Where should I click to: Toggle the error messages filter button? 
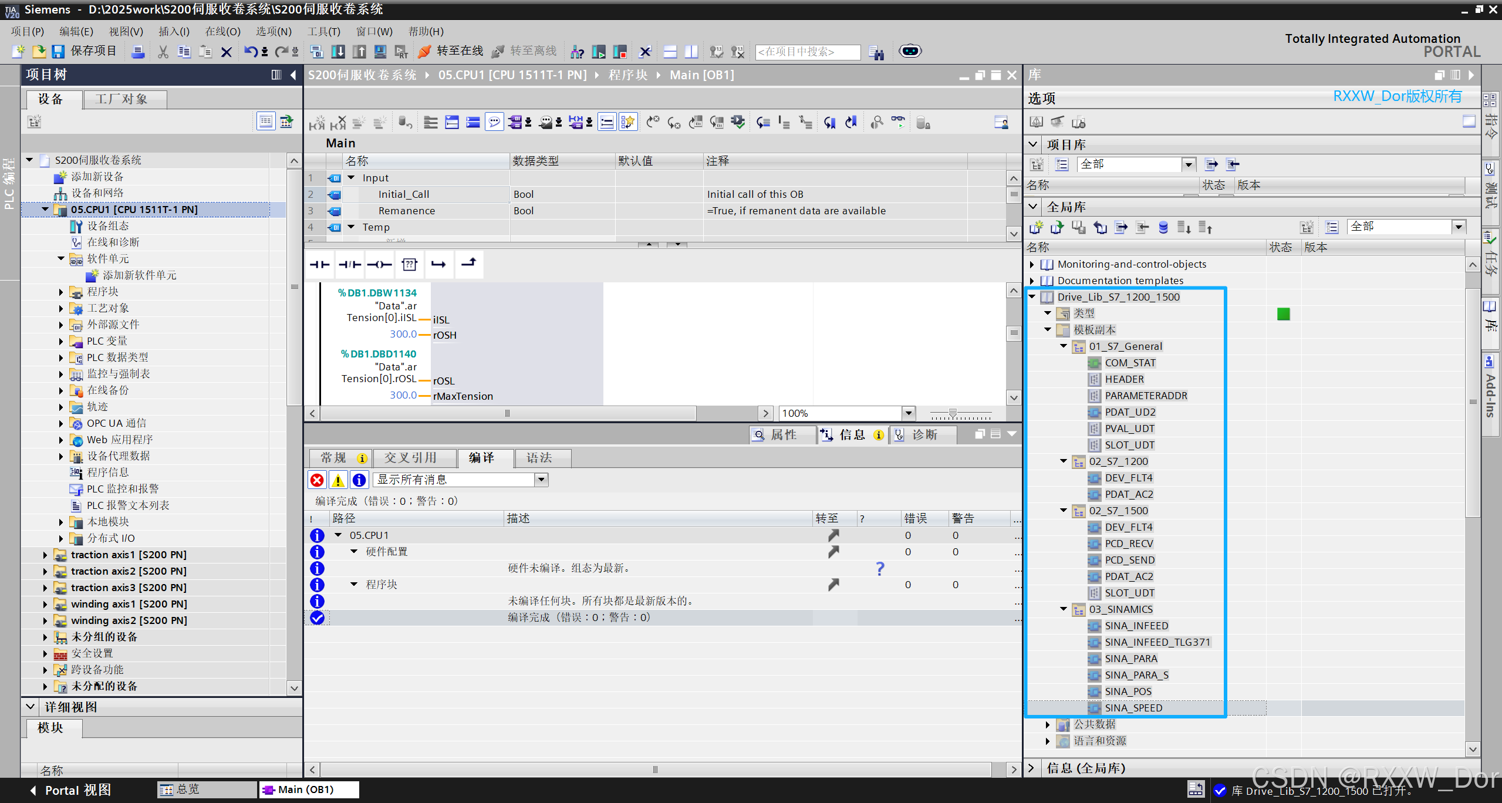click(x=317, y=480)
